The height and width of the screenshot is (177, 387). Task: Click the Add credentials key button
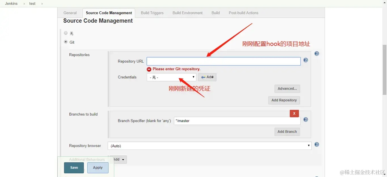coord(207,77)
